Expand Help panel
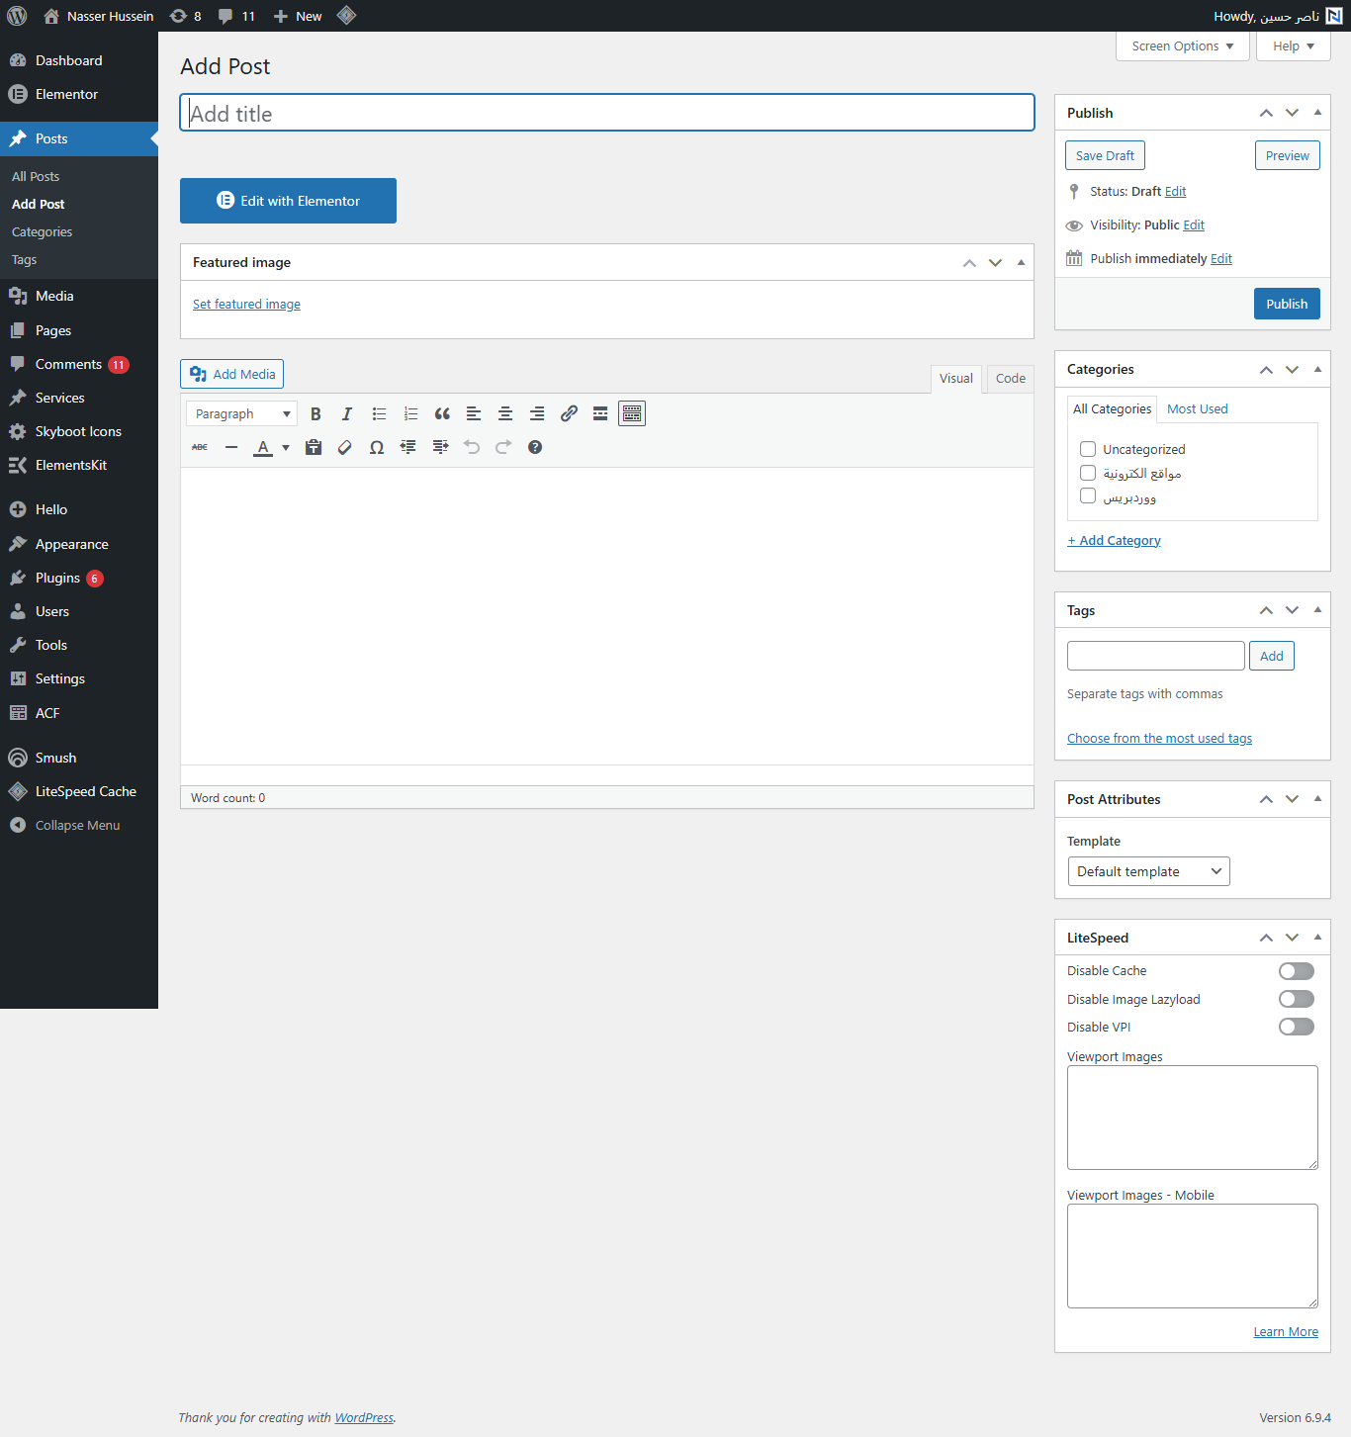The height and width of the screenshot is (1437, 1351). pos(1294,46)
